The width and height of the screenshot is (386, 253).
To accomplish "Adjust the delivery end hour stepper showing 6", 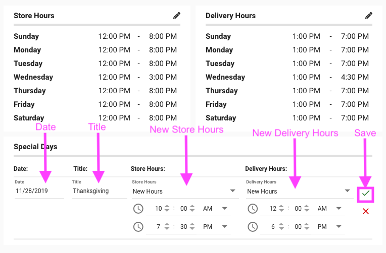I will 281,227.
